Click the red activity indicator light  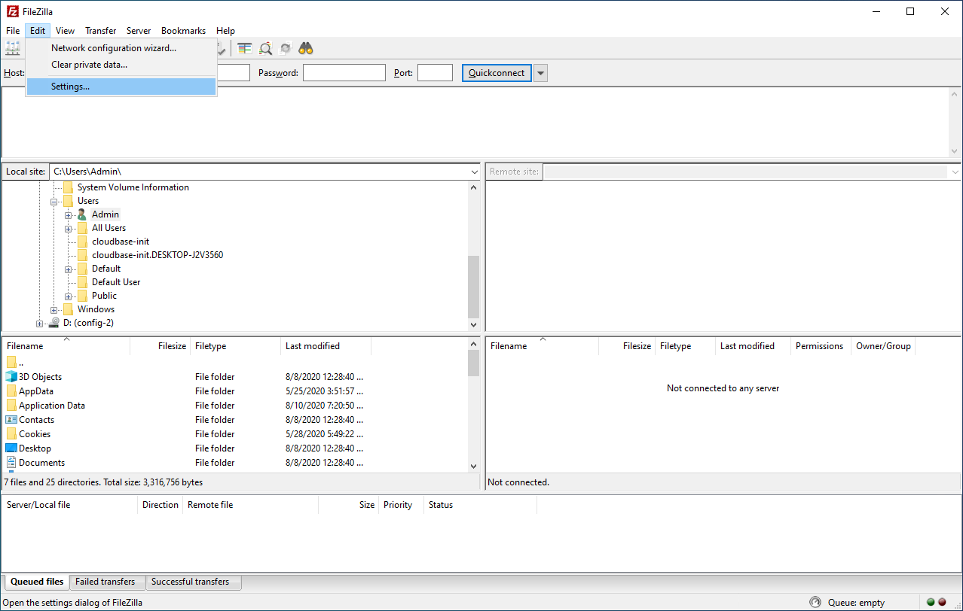tap(942, 602)
